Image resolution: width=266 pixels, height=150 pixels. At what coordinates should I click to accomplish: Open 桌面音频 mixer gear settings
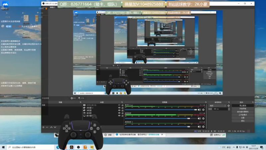point(203,118)
